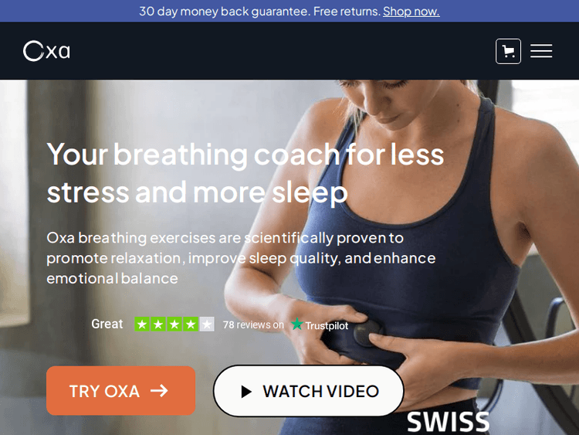Click the third green rating star
The height and width of the screenshot is (435, 579).
174,324
